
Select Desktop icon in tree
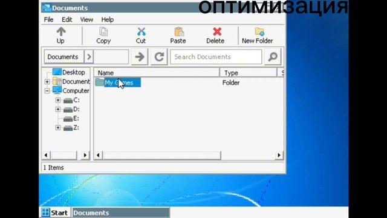[x=57, y=72]
